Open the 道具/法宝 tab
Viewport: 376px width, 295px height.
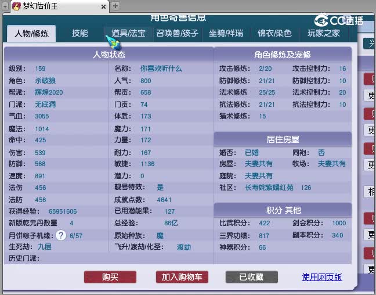(x=128, y=33)
